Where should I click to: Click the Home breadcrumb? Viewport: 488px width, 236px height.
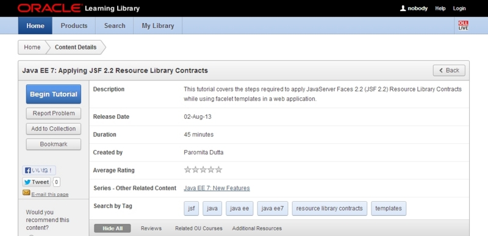32,48
